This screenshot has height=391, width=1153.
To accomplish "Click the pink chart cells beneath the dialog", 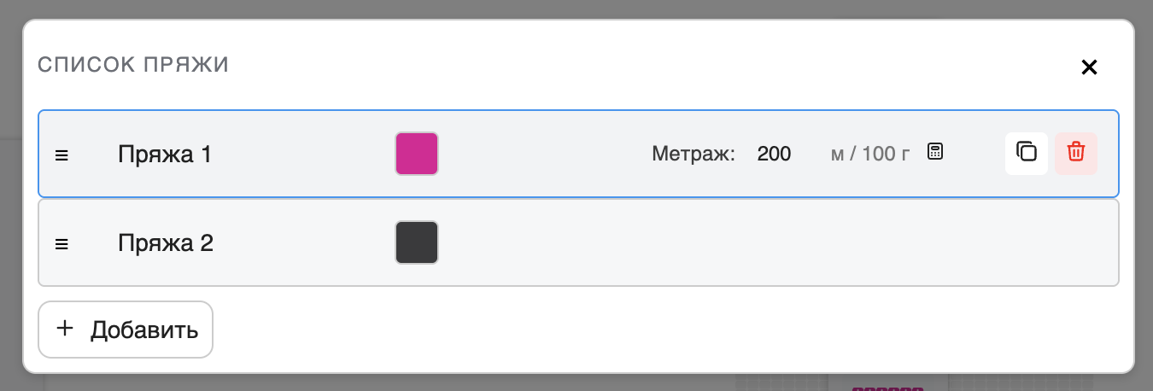I will tap(887, 388).
